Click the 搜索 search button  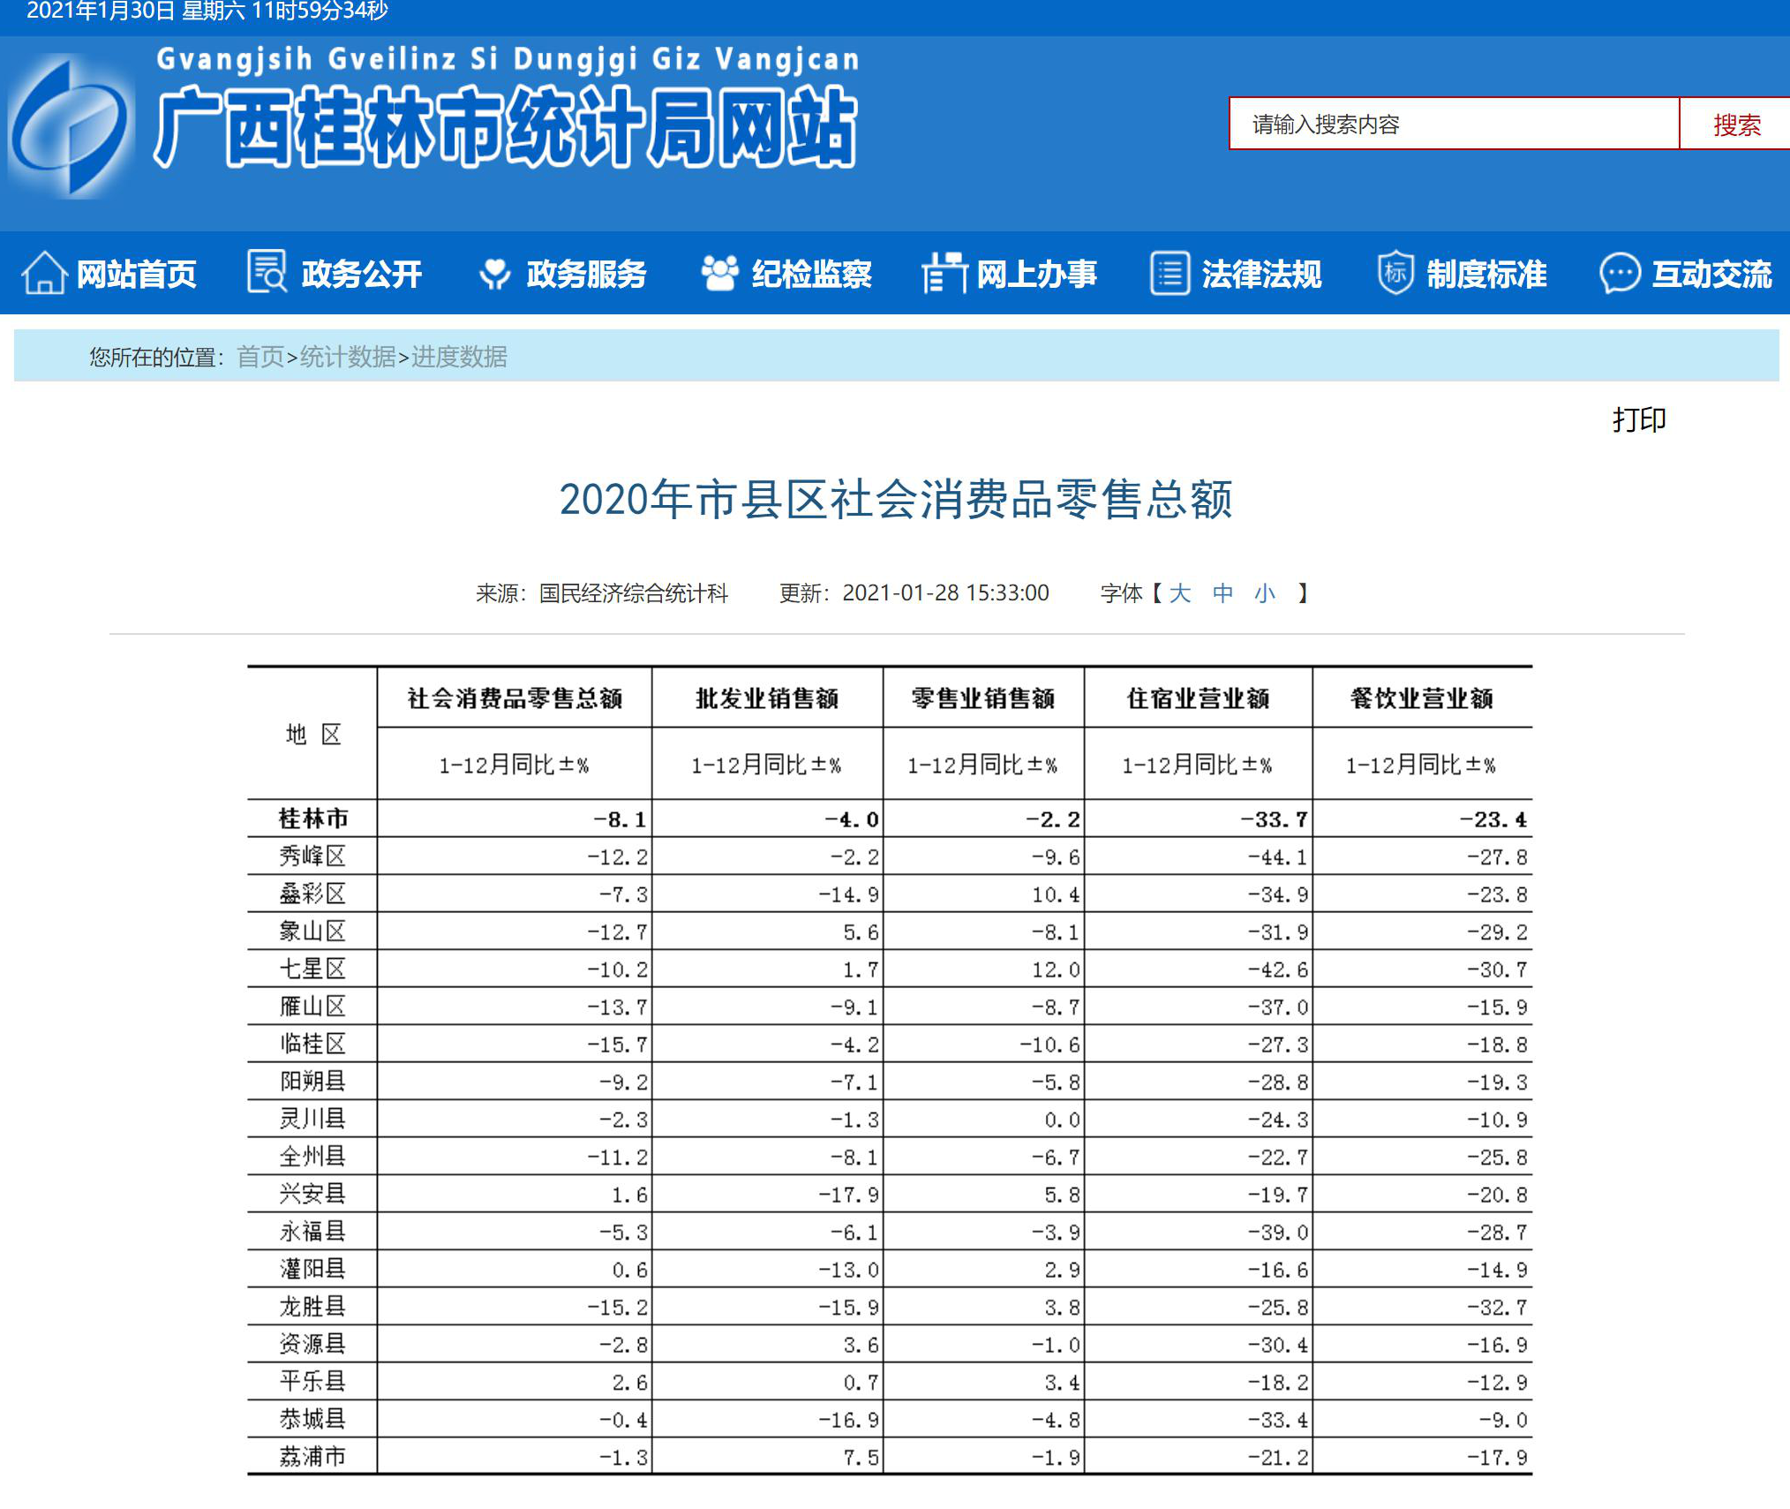[x=1735, y=124]
